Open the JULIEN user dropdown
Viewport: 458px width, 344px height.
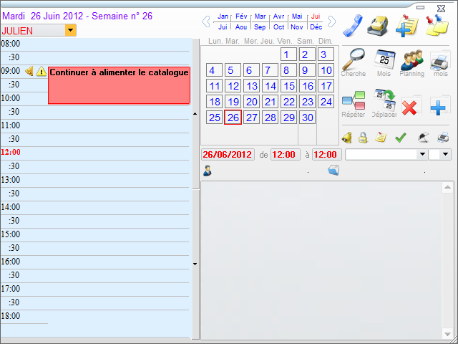tap(70, 30)
